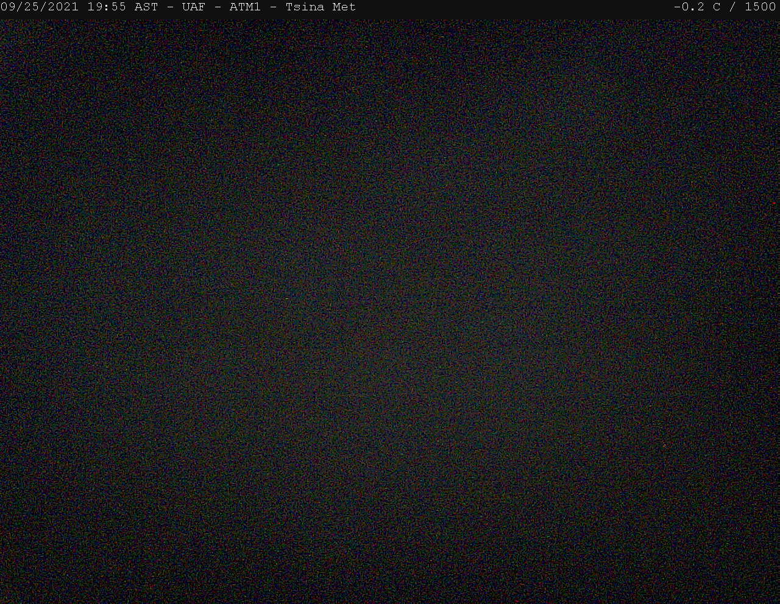Click the temperature reading -0.2 C
The image size is (780, 604).
(x=697, y=7)
